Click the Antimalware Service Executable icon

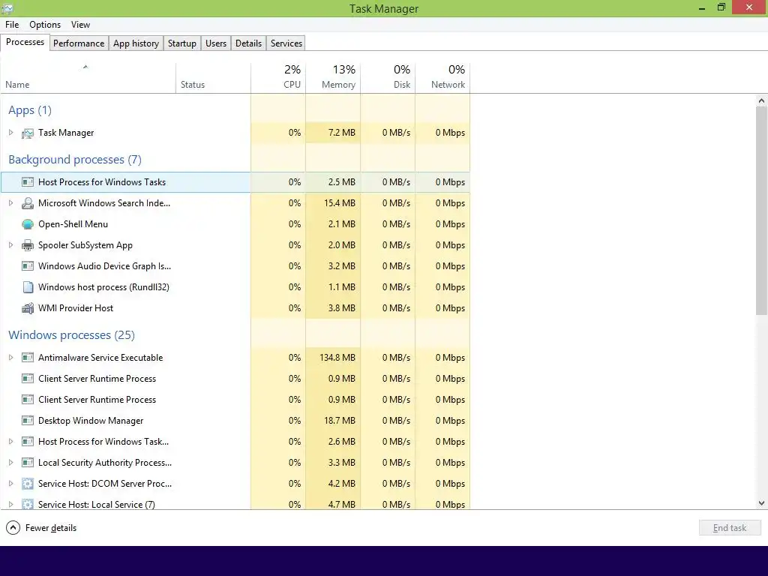tap(28, 358)
